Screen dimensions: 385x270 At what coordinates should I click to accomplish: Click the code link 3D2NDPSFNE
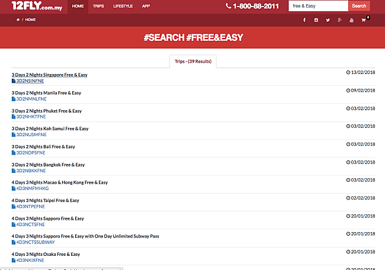click(x=31, y=153)
